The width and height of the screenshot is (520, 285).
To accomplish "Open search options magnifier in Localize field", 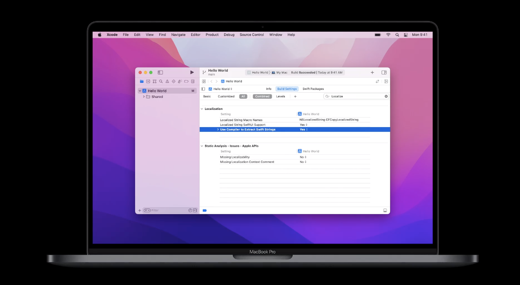I will click(x=327, y=96).
